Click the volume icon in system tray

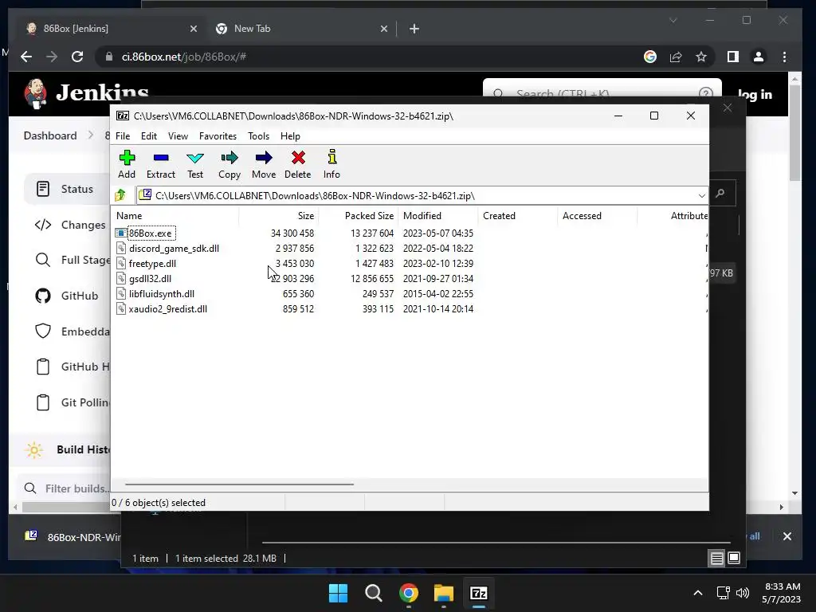[743, 593]
